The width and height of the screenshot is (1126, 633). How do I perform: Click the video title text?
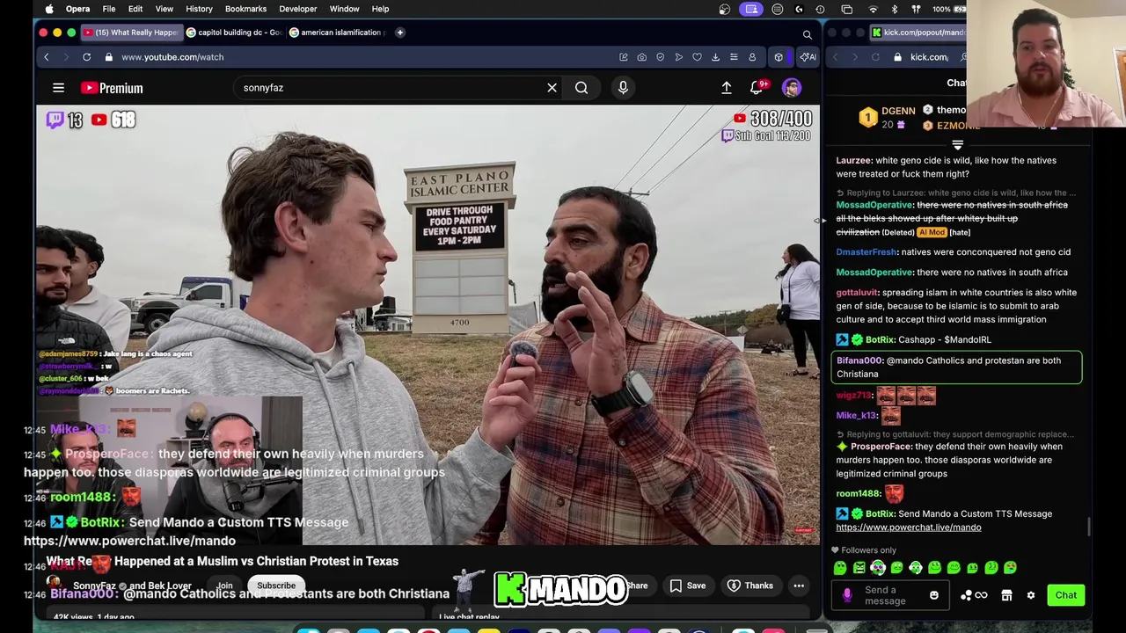click(223, 561)
